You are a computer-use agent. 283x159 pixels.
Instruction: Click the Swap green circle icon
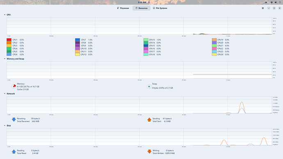(149, 86)
